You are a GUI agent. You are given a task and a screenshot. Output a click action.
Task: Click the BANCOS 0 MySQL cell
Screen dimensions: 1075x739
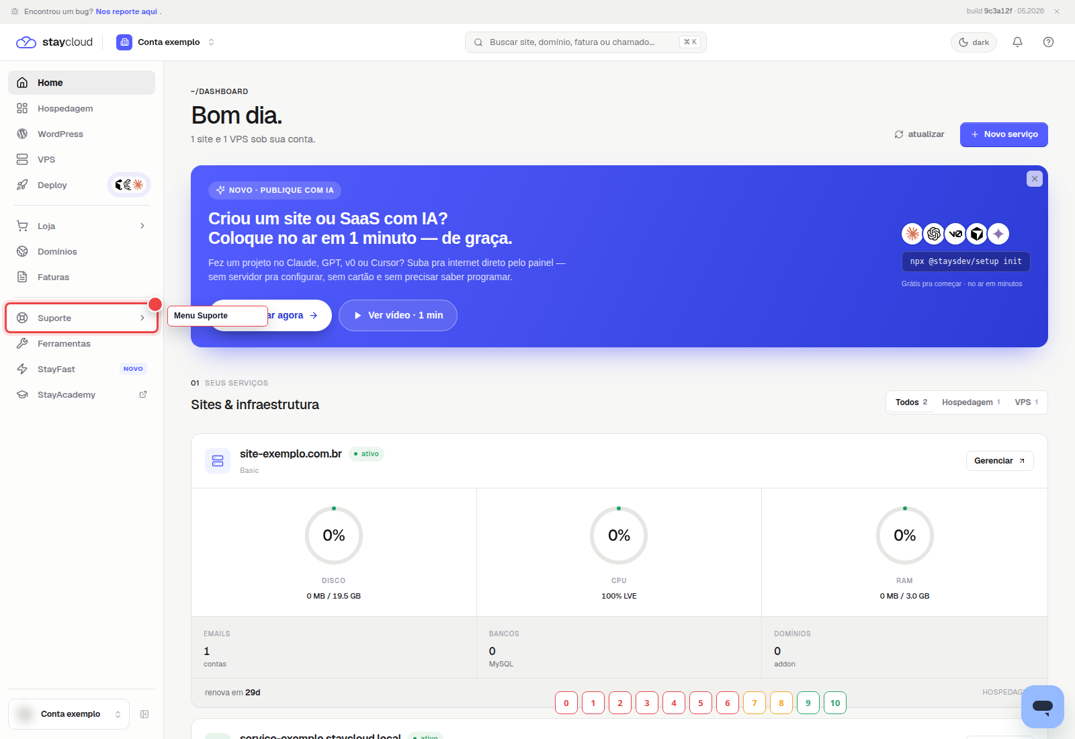[x=619, y=648]
